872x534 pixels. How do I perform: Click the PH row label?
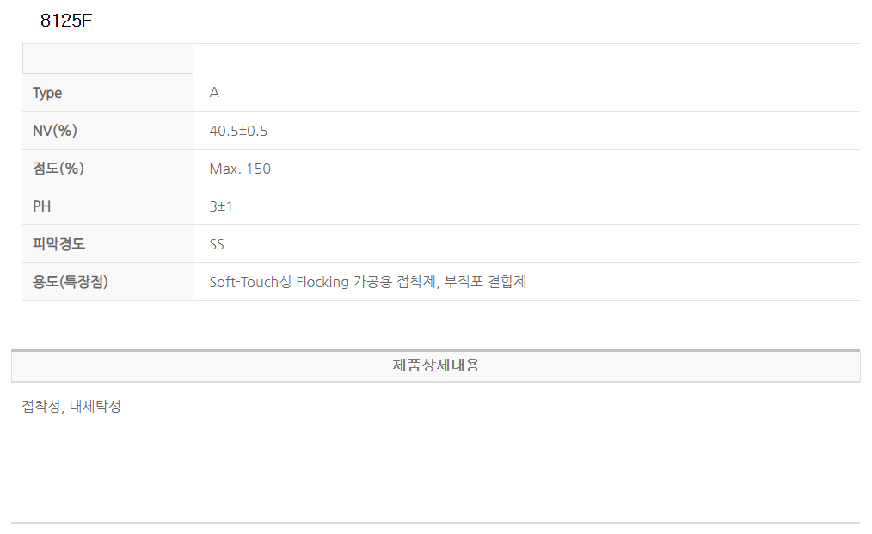pyautogui.click(x=43, y=206)
